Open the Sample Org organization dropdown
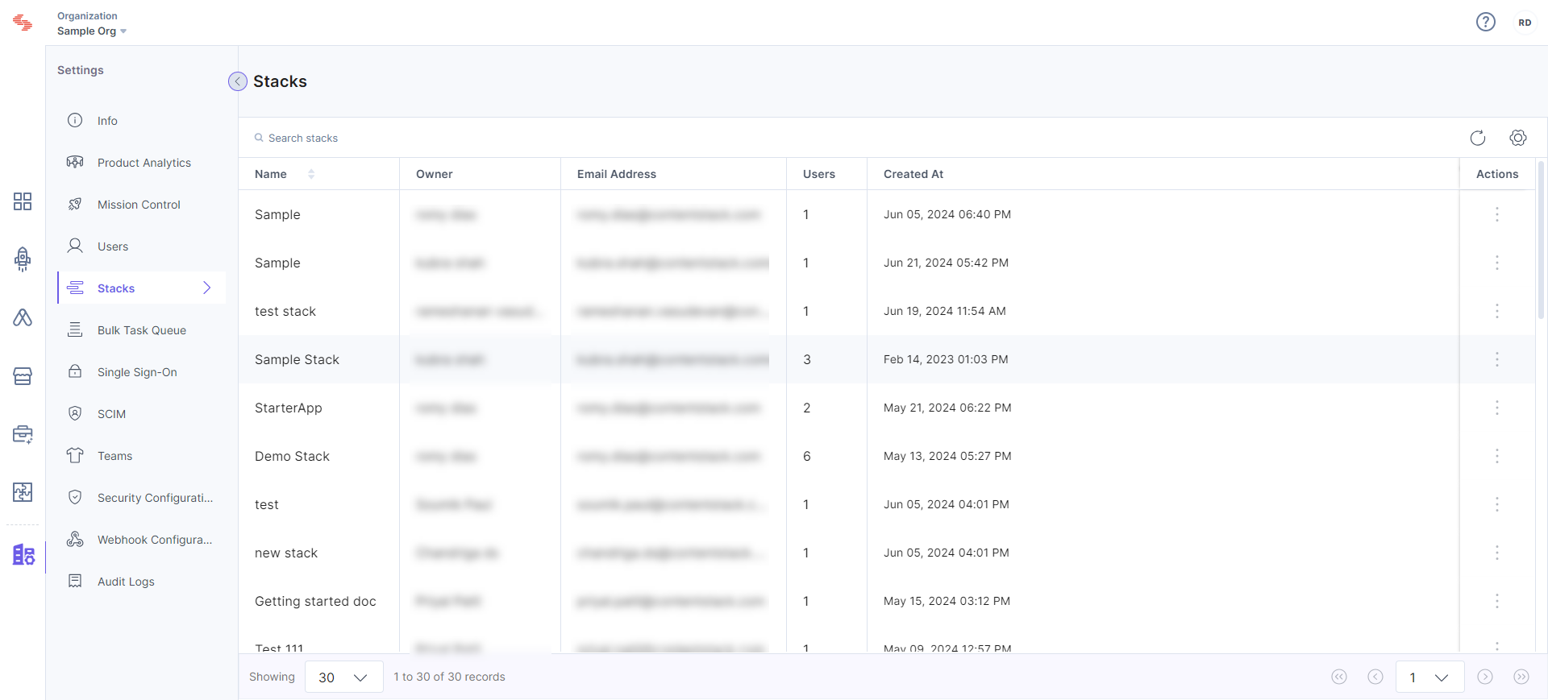This screenshot has width=1548, height=700. 92,31
